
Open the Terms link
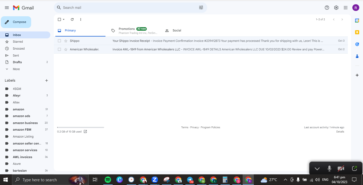[x=185, y=127]
